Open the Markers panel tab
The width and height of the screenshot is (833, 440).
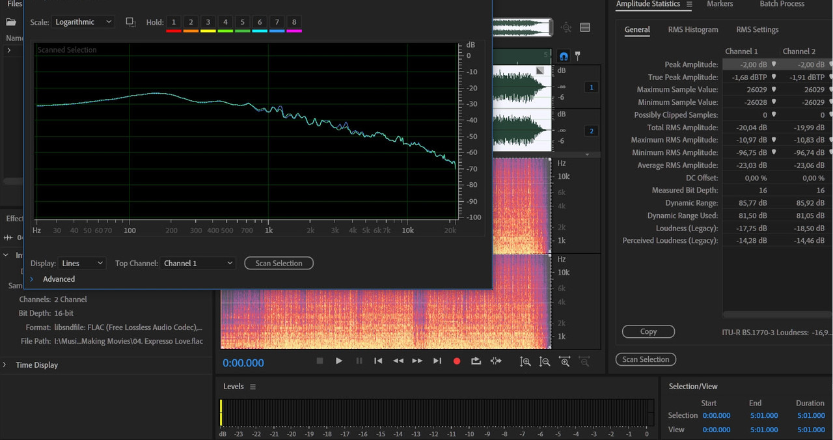720,4
